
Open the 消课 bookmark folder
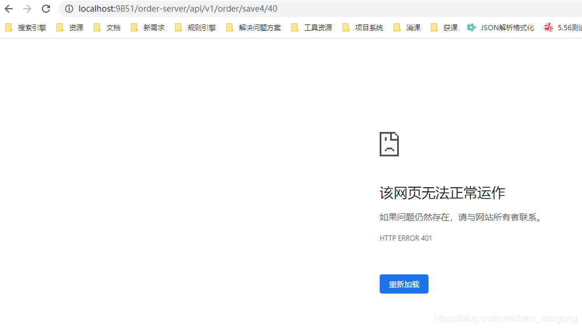click(407, 27)
